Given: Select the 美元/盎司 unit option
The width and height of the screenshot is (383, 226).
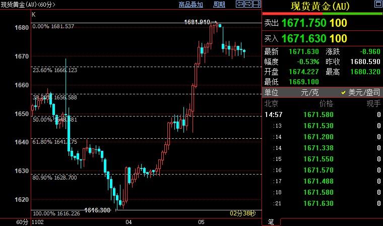Looking at the screenshot, I should [x=360, y=93].
